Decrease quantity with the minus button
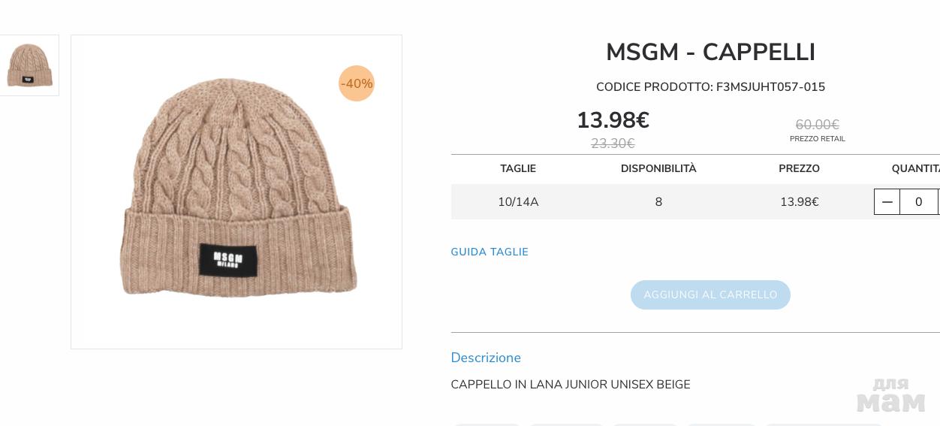 click(887, 202)
